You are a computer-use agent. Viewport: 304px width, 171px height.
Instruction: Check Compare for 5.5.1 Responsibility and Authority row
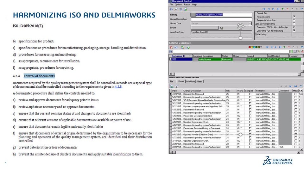(250, 100)
